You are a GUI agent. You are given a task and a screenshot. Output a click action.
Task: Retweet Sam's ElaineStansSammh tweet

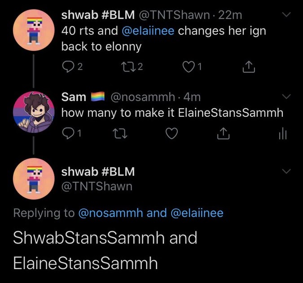120,134
